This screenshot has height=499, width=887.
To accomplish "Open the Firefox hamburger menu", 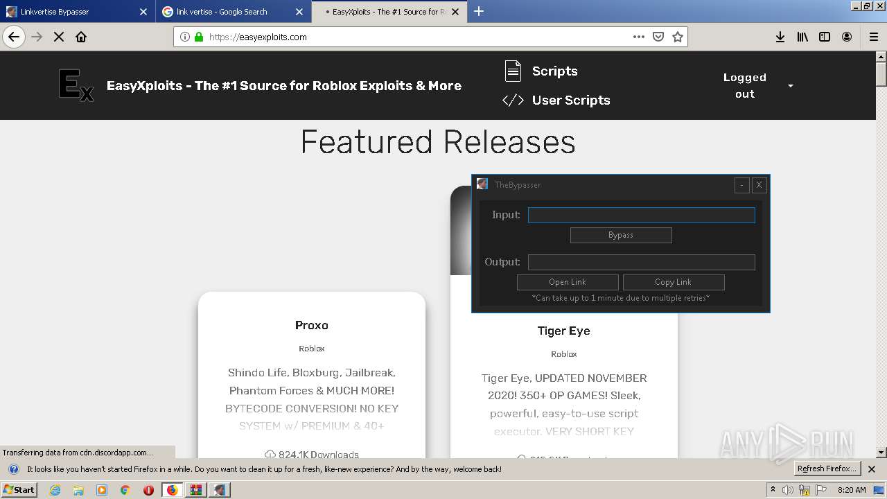I will pyautogui.click(x=874, y=37).
